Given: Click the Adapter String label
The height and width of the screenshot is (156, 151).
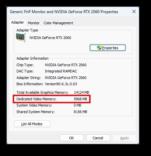Looking at the screenshot, I should pos(28,78).
